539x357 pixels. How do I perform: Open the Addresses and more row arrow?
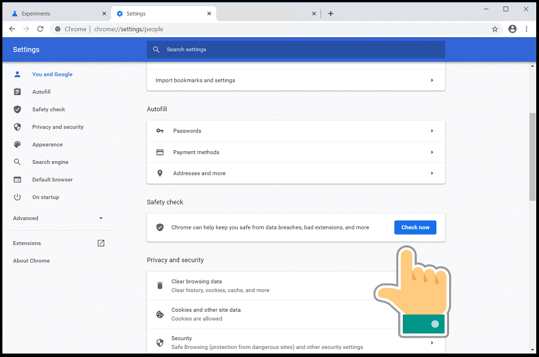[x=432, y=173]
